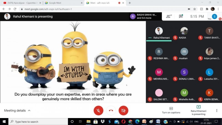Click RESHMA participant avatar

tap(159, 52)
